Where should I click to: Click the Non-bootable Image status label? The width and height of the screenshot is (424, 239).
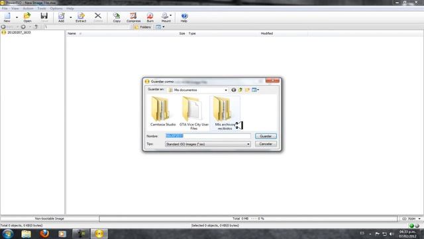tap(50, 218)
